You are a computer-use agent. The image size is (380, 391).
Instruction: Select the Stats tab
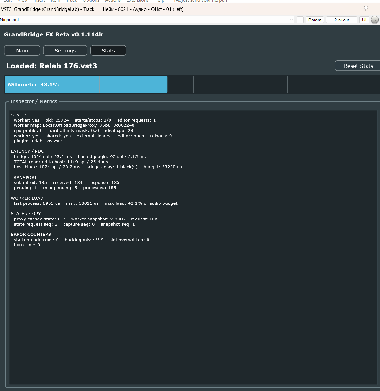(108, 51)
